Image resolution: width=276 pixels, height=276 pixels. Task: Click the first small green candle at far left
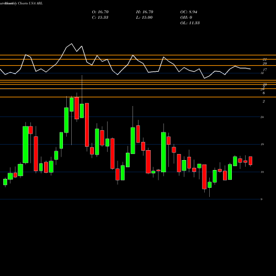[x=5, y=182]
